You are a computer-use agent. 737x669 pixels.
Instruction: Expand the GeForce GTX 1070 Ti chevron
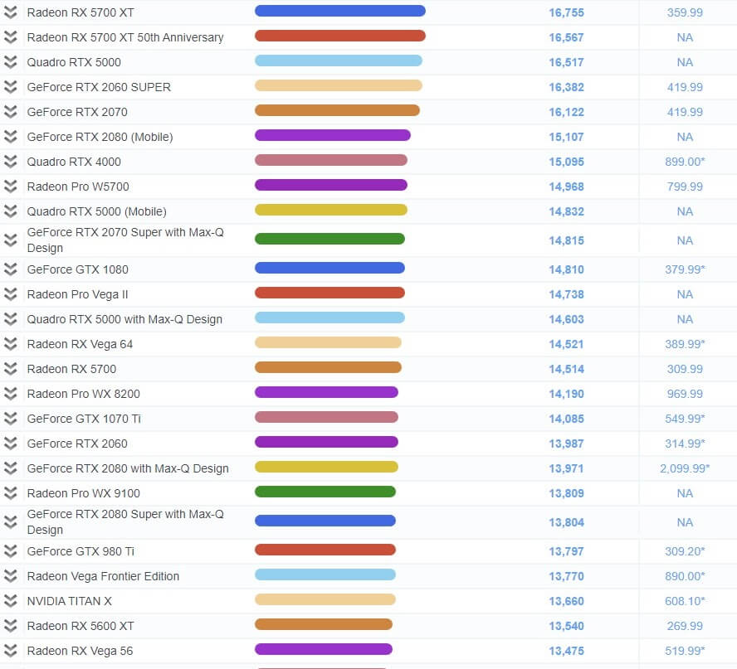(x=10, y=419)
